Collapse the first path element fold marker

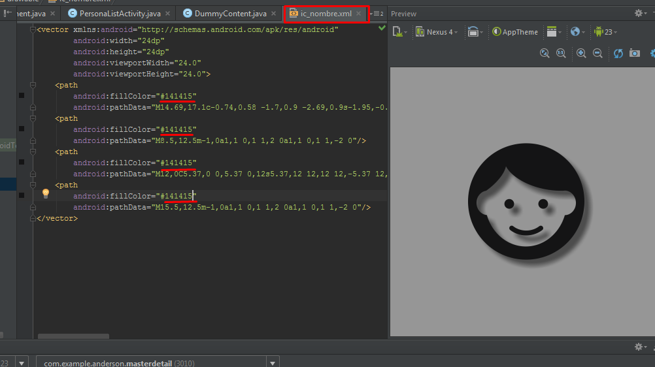point(33,86)
